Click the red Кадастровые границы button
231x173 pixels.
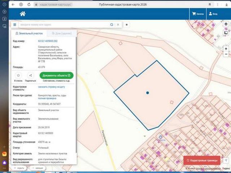202,160
